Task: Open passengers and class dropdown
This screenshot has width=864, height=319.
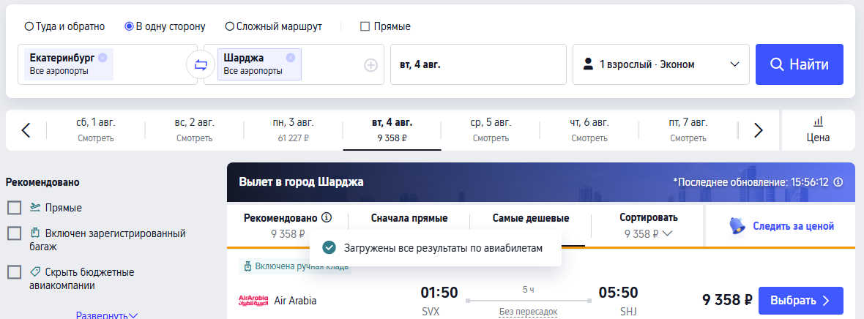Action: [x=661, y=64]
